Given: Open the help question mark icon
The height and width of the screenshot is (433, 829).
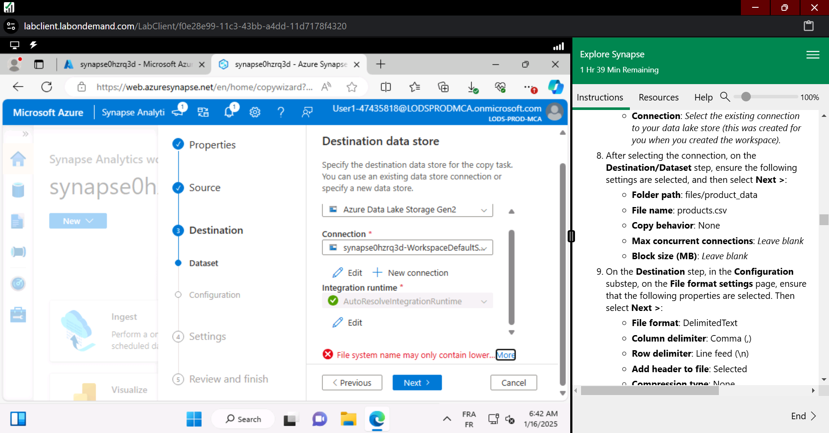Looking at the screenshot, I should (281, 112).
